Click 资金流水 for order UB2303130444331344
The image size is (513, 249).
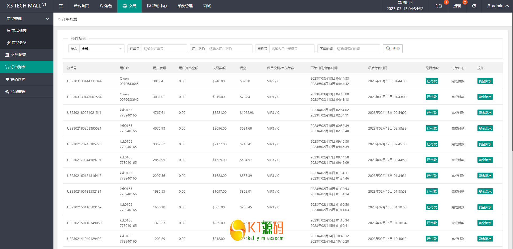(x=485, y=81)
